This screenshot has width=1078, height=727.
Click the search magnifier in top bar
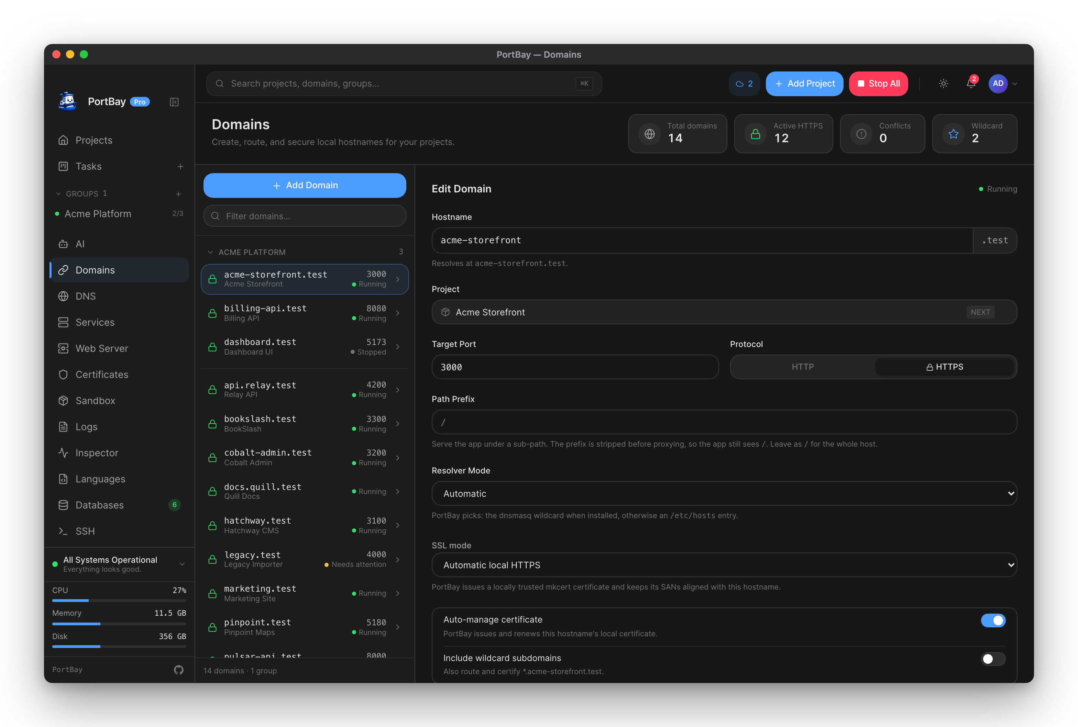tap(220, 83)
